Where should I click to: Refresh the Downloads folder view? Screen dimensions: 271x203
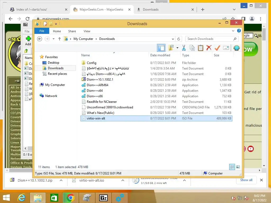click(179, 39)
